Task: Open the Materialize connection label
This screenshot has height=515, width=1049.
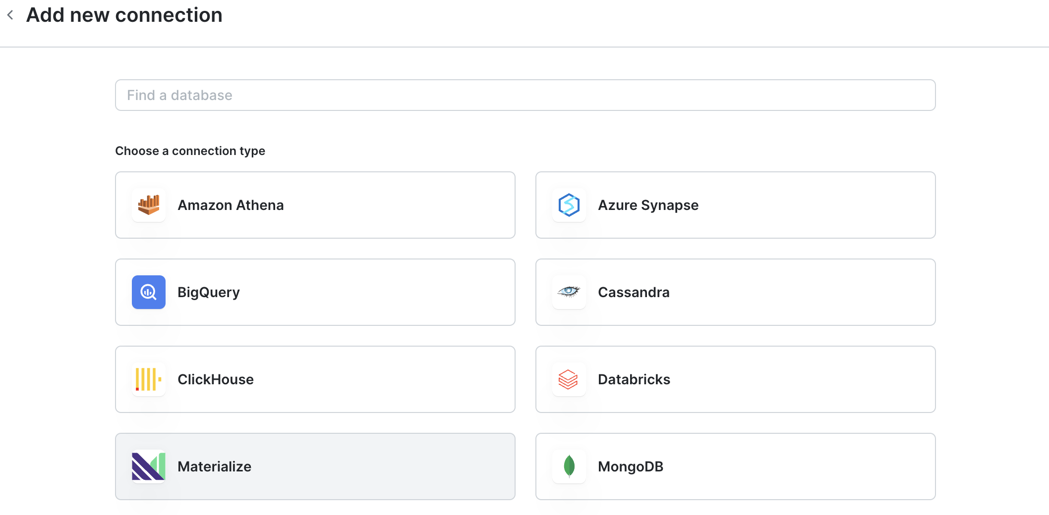Action: pos(214,466)
